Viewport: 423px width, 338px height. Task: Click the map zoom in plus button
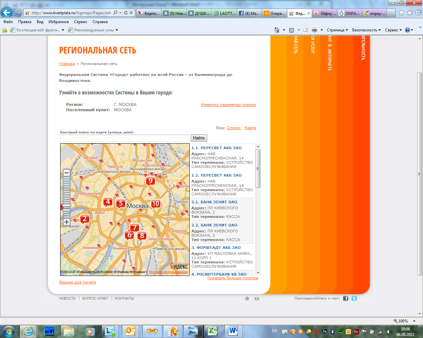click(x=66, y=222)
